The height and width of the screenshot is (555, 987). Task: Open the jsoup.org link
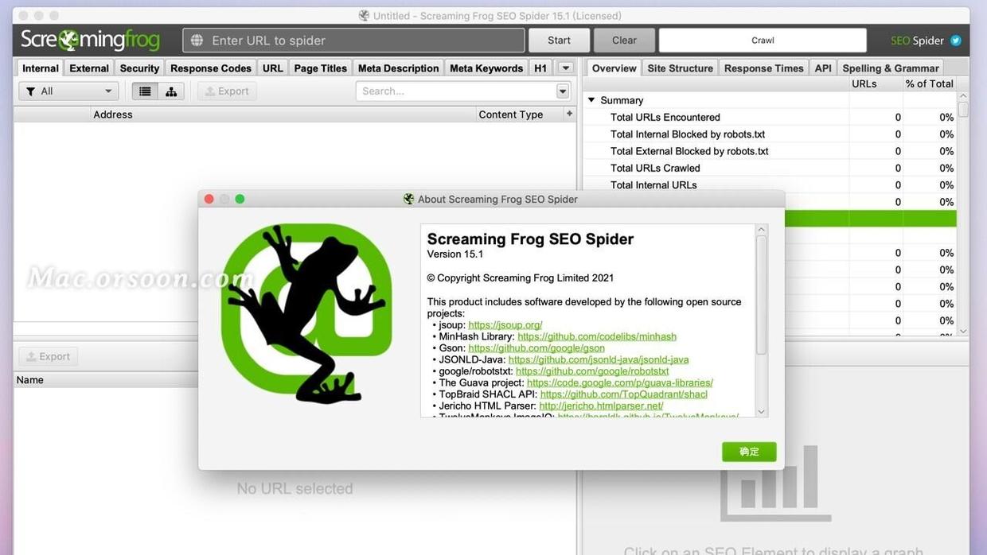[505, 325]
